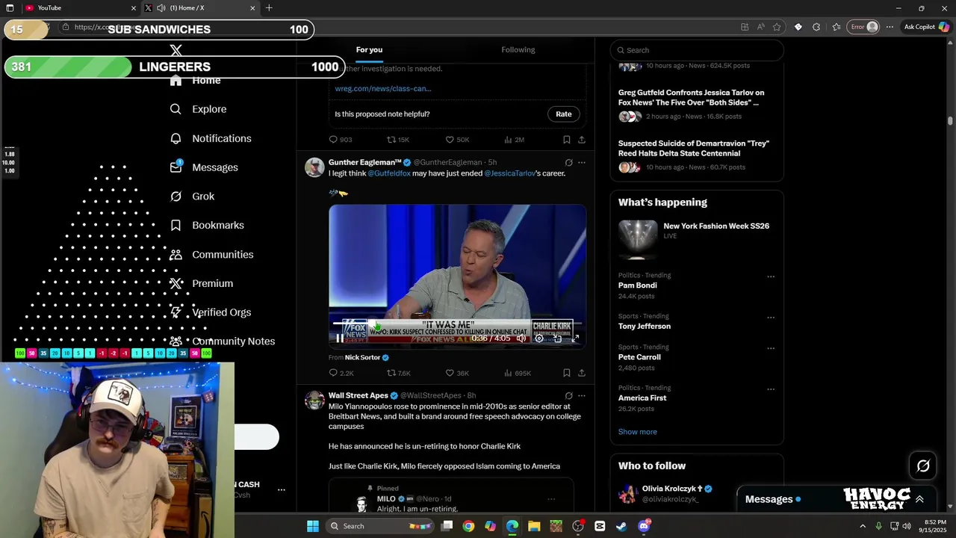Image resolution: width=956 pixels, height=538 pixels.
Task: Switch to the For you tab
Action: click(369, 50)
